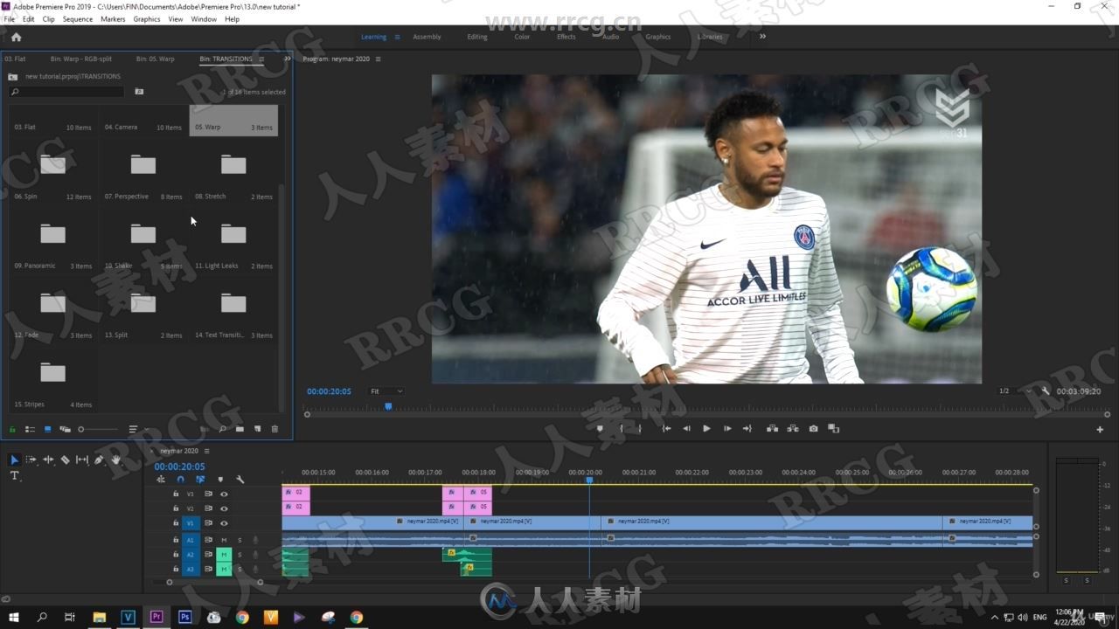This screenshot has height=629, width=1119.
Task: Toggle V3 track output eye
Action: (224, 494)
